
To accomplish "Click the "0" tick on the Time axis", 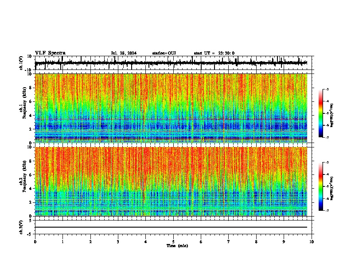I will [x=35, y=242].
